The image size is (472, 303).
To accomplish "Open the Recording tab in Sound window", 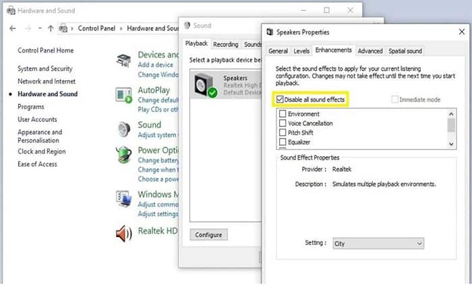I will tap(225, 44).
